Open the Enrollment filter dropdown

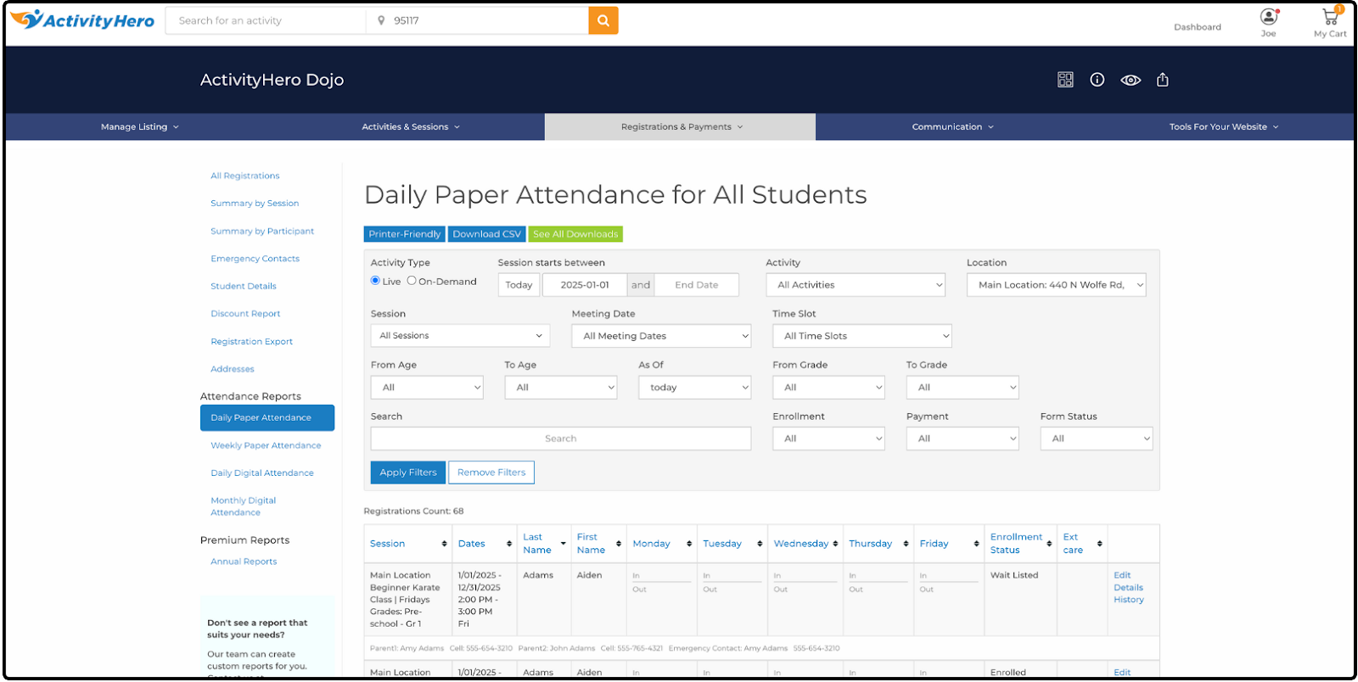[829, 439]
